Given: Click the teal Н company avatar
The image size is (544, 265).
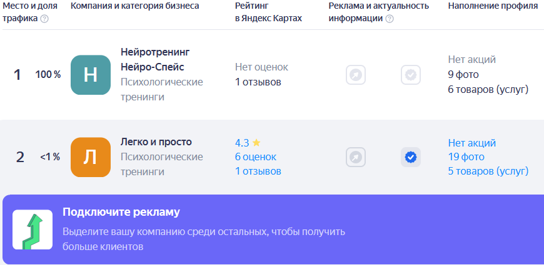Looking at the screenshot, I should [x=91, y=75].
